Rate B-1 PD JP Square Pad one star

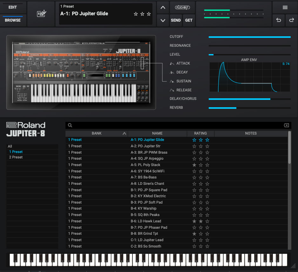pos(194,190)
